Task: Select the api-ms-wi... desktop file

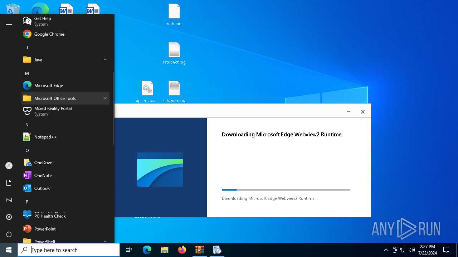Action: [147, 92]
